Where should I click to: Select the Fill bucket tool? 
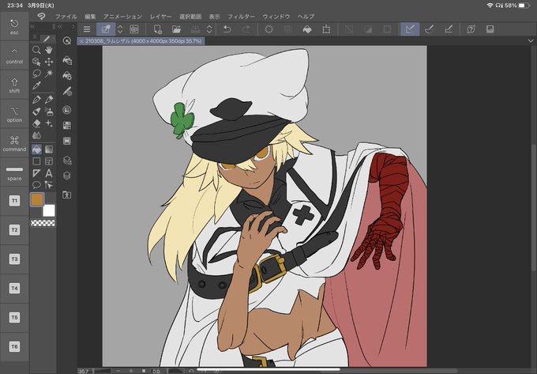(x=36, y=149)
